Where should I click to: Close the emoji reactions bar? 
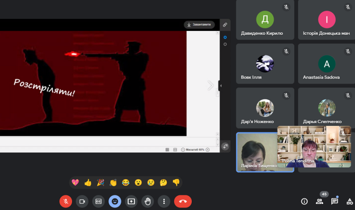115,201
